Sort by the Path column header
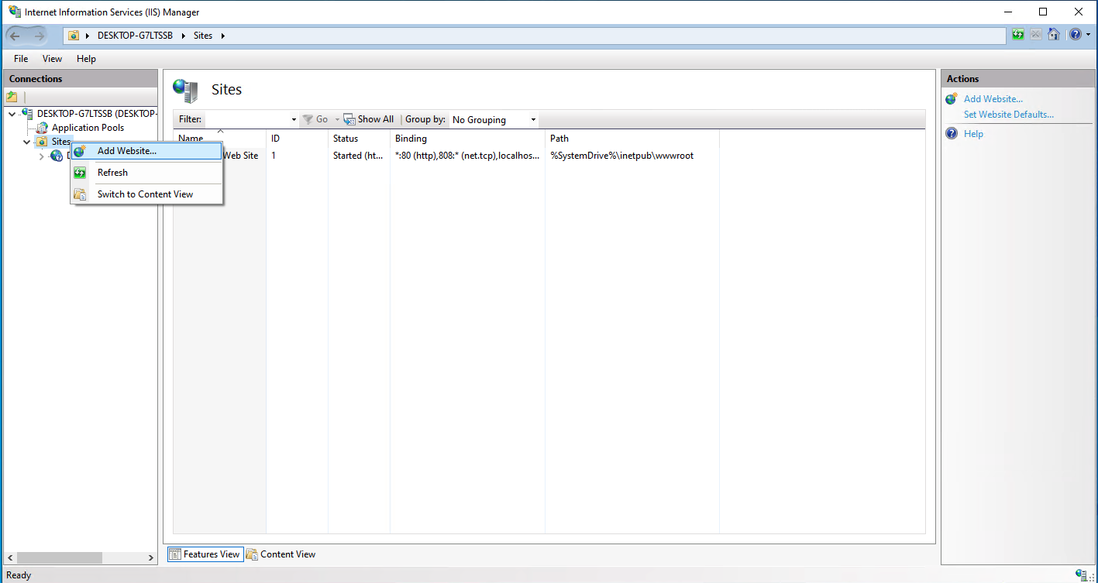The height and width of the screenshot is (583, 1098). 632,139
